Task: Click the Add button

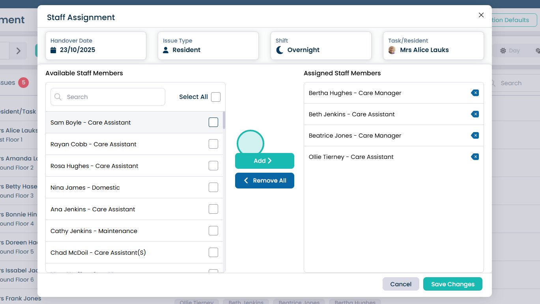Action: (264, 161)
